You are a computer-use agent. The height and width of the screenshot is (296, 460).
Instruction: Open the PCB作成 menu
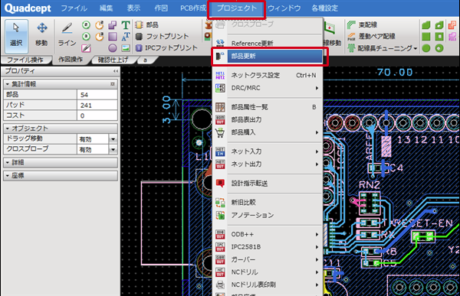[x=193, y=8]
